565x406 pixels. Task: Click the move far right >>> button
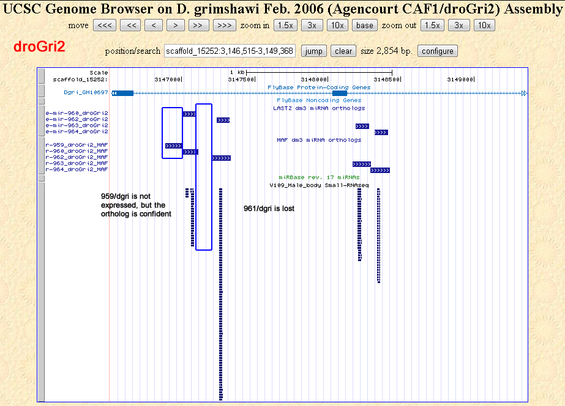tap(224, 25)
